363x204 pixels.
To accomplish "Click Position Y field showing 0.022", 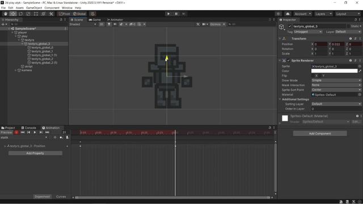I will tap(339, 44).
